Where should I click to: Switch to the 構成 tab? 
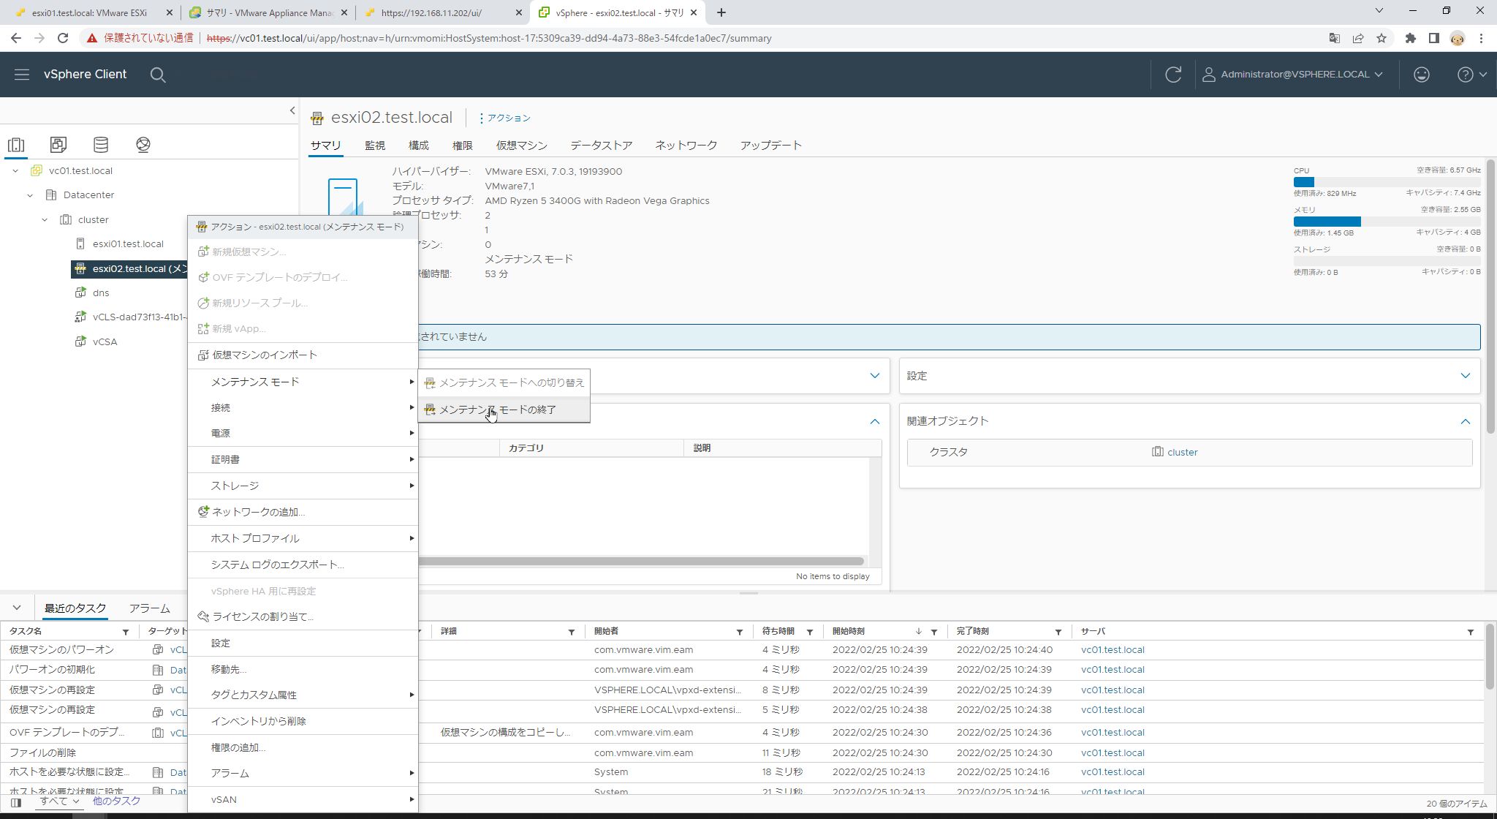pyautogui.click(x=418, y=145)
